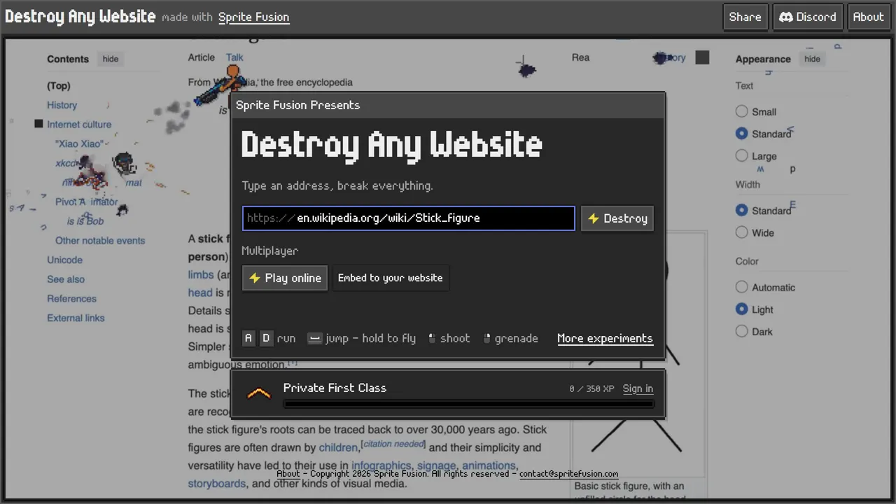Click the Sign in link
896x504 pixels.
coord(638,389)
